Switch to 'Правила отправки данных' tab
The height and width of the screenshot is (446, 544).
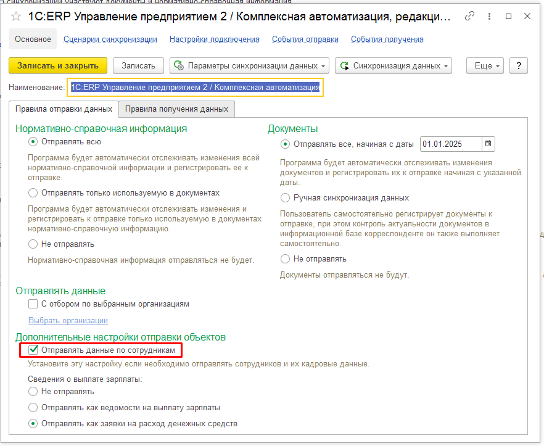tap(64, 109)
